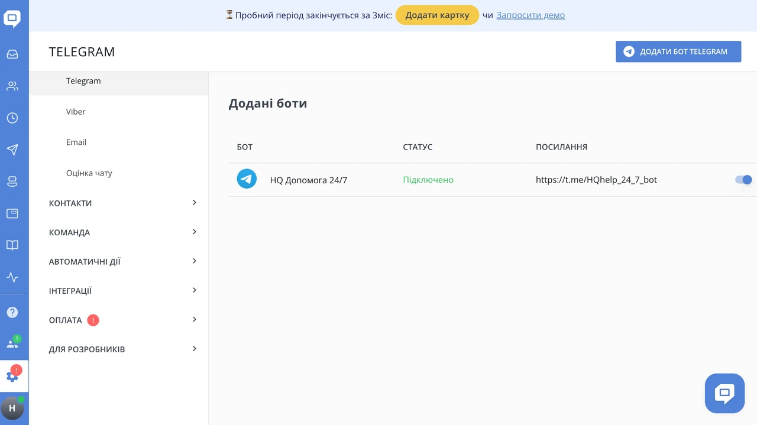Expand the АВТОМАТИЧНІ ДІЇ section

pos(122,261)
